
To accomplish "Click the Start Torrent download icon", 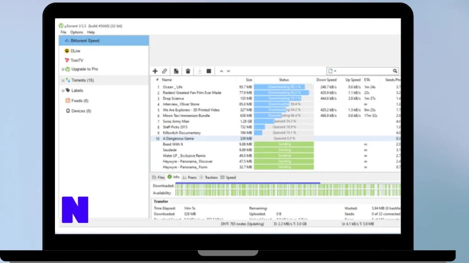I will 200,71.
